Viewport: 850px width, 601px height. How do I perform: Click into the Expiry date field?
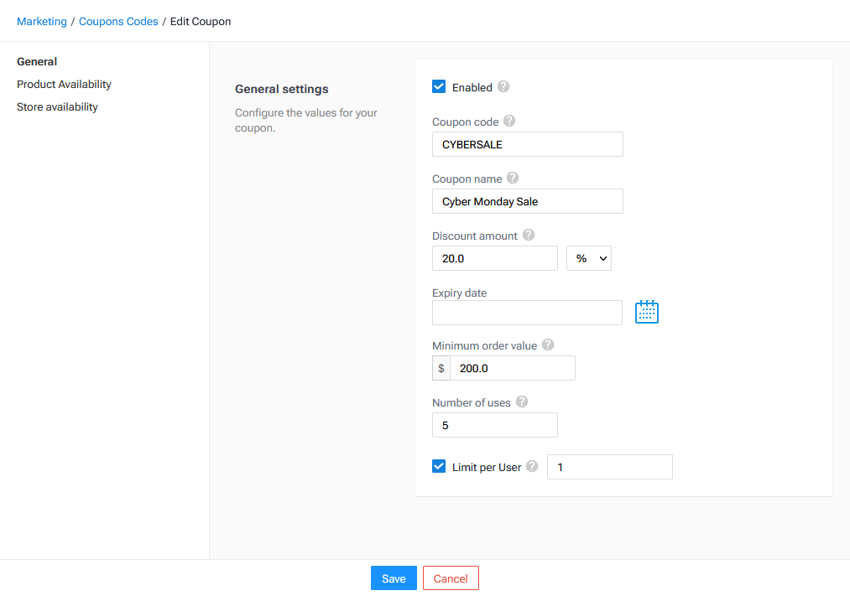point(527,313)
